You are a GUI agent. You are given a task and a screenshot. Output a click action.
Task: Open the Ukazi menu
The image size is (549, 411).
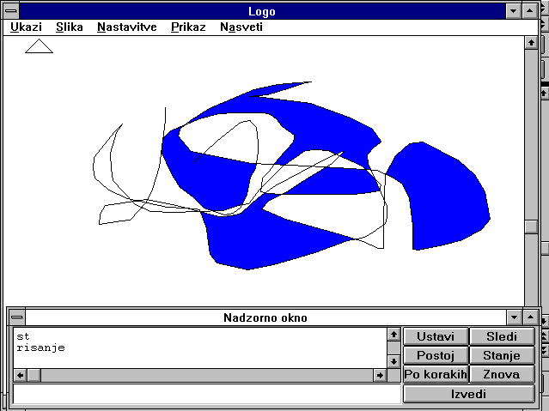click(26, 27)
